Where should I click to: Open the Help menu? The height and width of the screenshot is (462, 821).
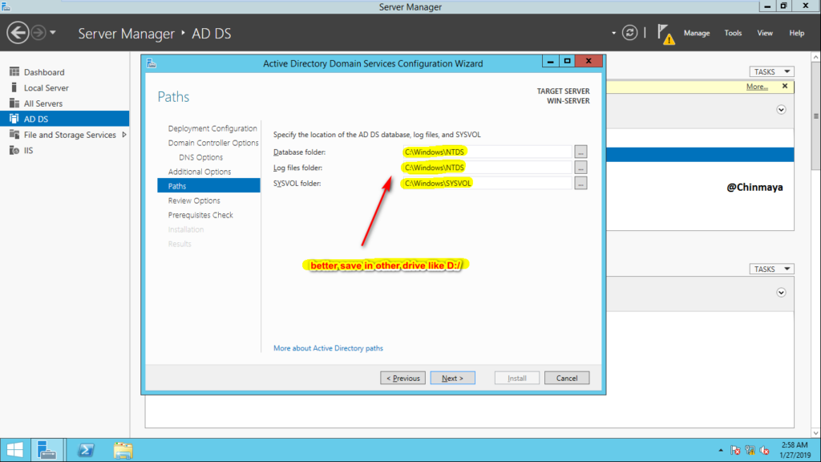pos(796,32)
